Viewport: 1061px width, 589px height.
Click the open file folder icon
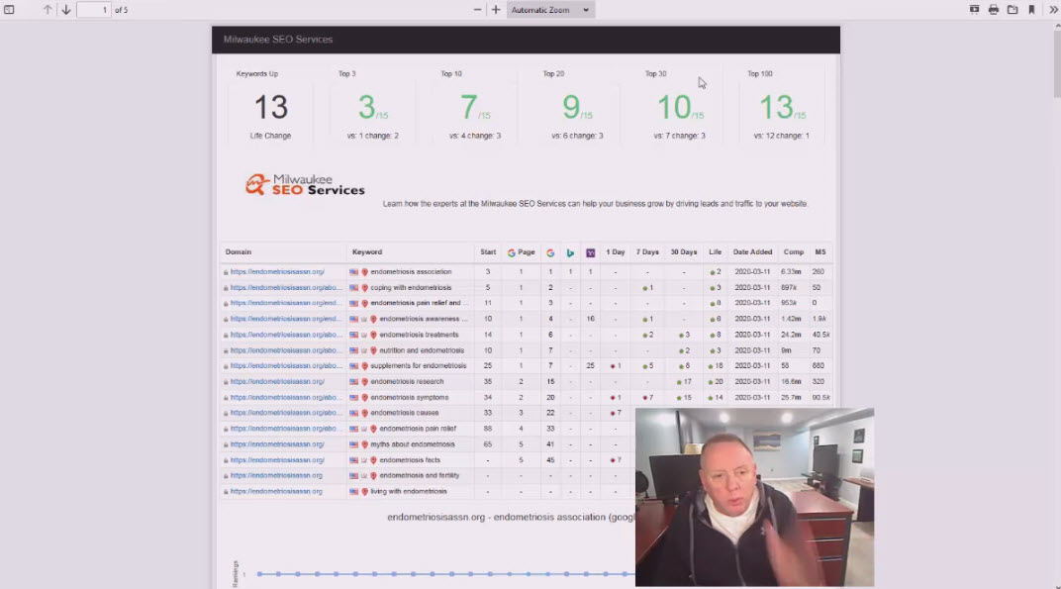pyautogui.click(x=1013, y=10)
